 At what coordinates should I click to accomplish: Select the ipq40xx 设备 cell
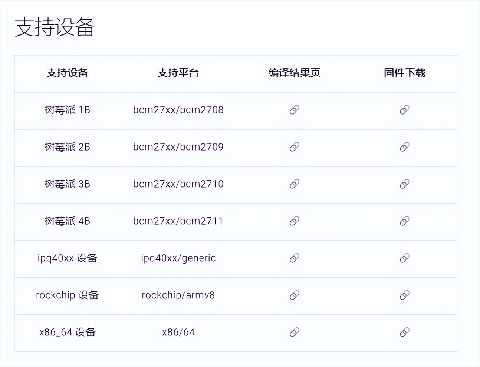[x=67, y=258]
